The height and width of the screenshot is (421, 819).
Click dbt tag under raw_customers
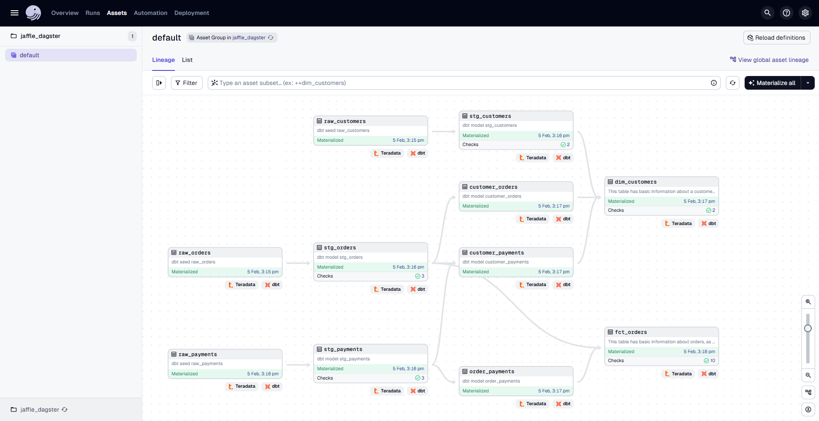click(x=418, y=153)
